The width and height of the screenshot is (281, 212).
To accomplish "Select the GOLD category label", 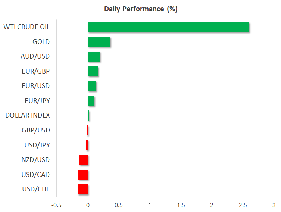I will click(41, 42).
